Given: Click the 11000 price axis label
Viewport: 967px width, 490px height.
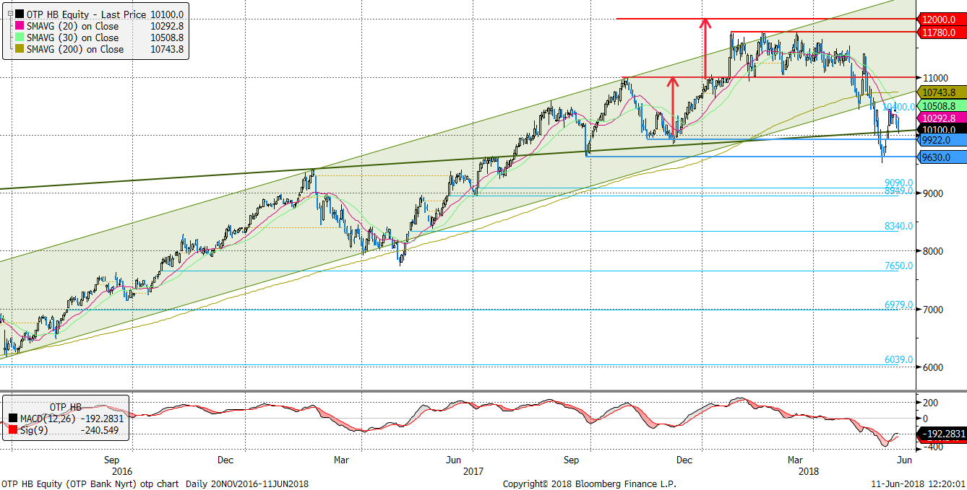Looking at the screenshot, I should click(936, 78).
